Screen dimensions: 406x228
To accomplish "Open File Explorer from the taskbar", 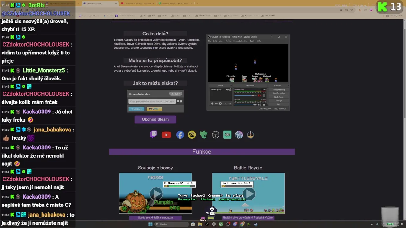I will (200, 224).
